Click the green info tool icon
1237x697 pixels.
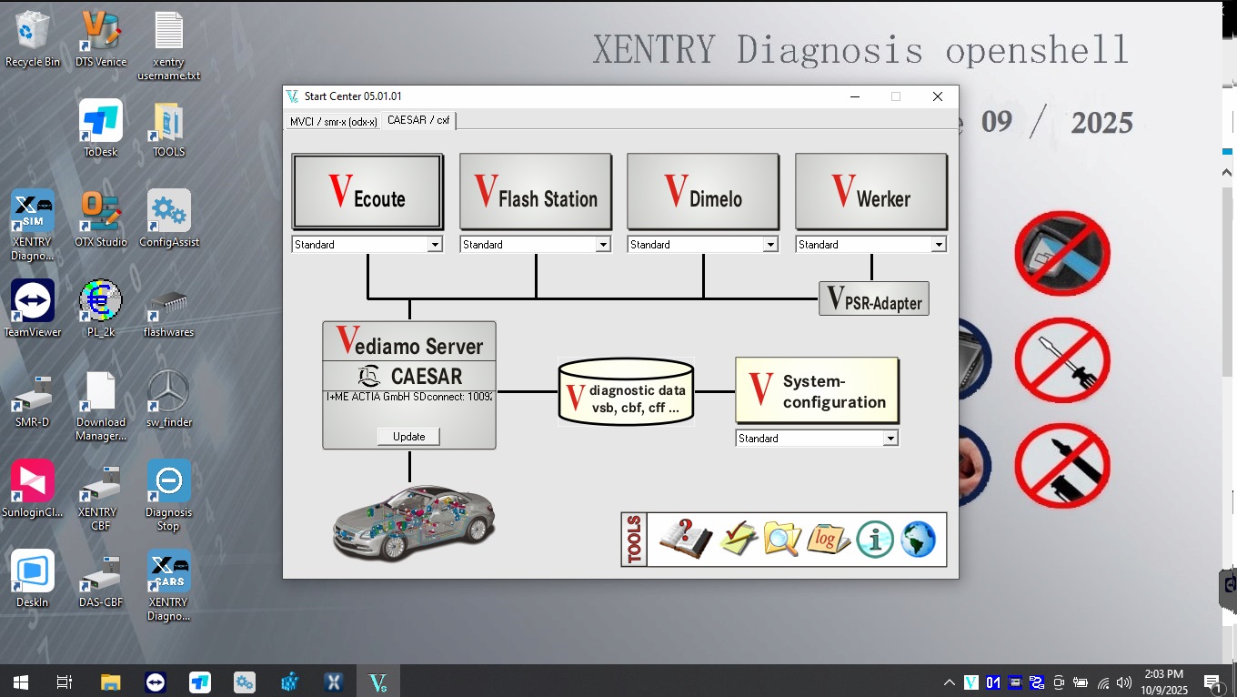(875, 540)
